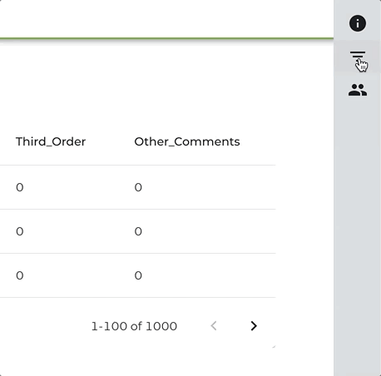Open the info panel icon
Screen dimensions: 381x376
coord(358,23)
